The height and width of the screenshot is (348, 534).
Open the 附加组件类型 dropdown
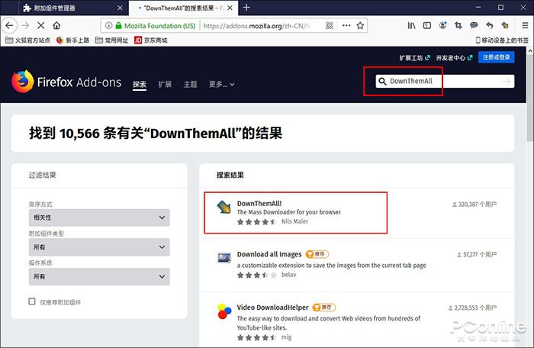click(x=99, y=247)
